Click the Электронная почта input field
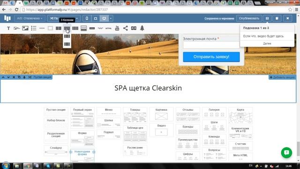 pyautogui.click(x=211, y=45)
